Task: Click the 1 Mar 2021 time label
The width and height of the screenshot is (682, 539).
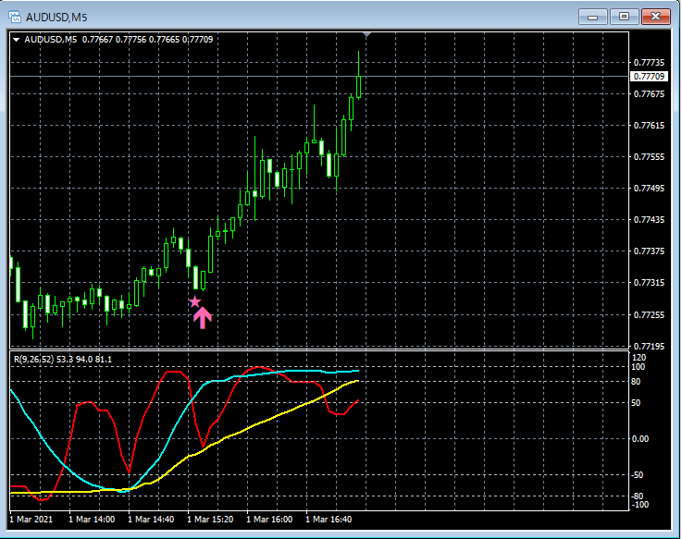Action: coord(31,520)
